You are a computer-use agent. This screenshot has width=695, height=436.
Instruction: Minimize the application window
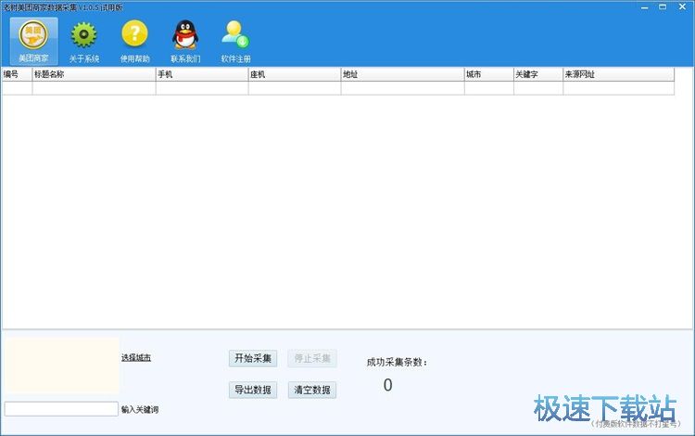click(x=644, y=7)
